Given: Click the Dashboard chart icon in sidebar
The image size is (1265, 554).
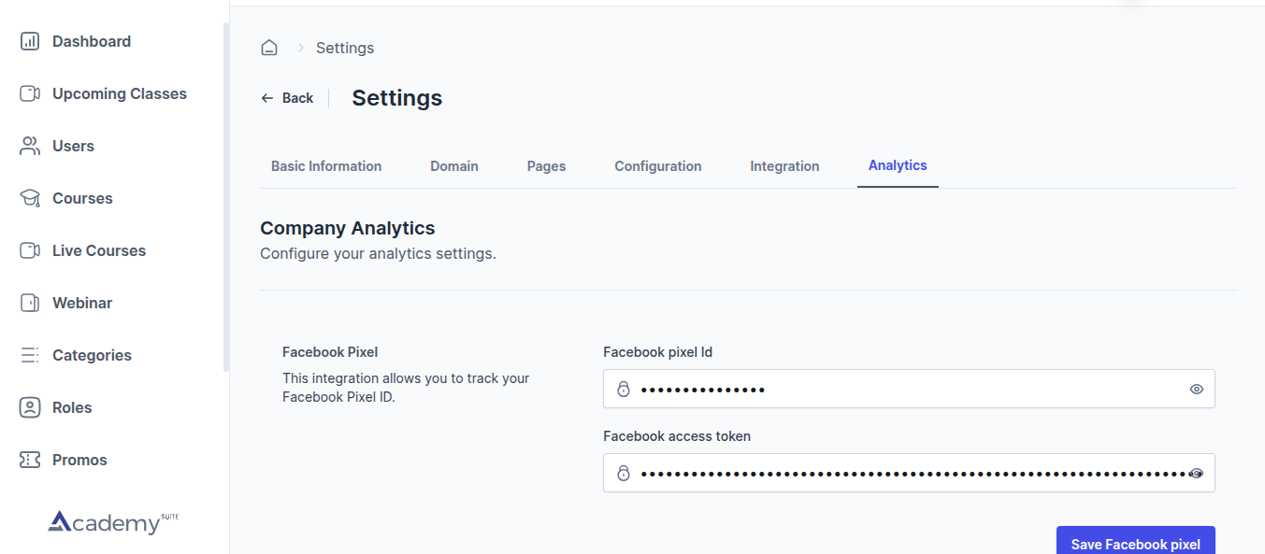Looking at the screenshot, I should 30,41.
